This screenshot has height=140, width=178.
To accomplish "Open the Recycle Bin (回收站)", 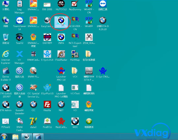I will (6, 39).
